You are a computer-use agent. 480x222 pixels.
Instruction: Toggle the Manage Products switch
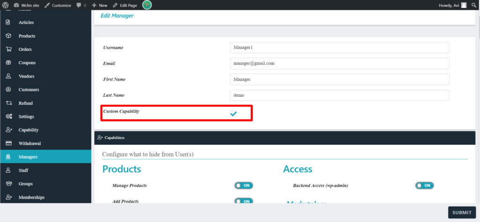244,186
